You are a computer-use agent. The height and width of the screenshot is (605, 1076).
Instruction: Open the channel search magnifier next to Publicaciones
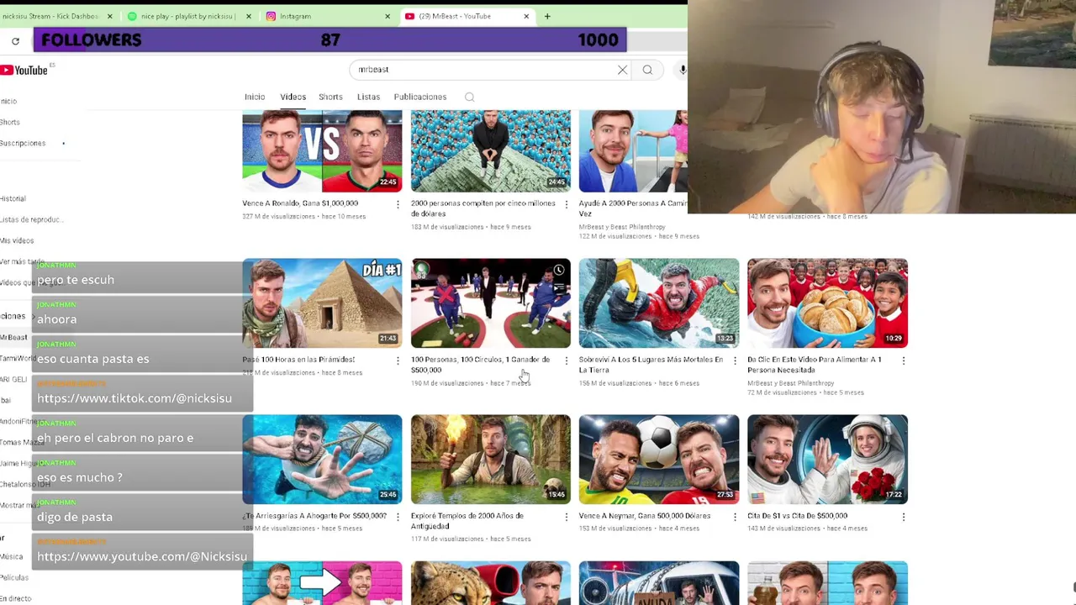point(470,97)
